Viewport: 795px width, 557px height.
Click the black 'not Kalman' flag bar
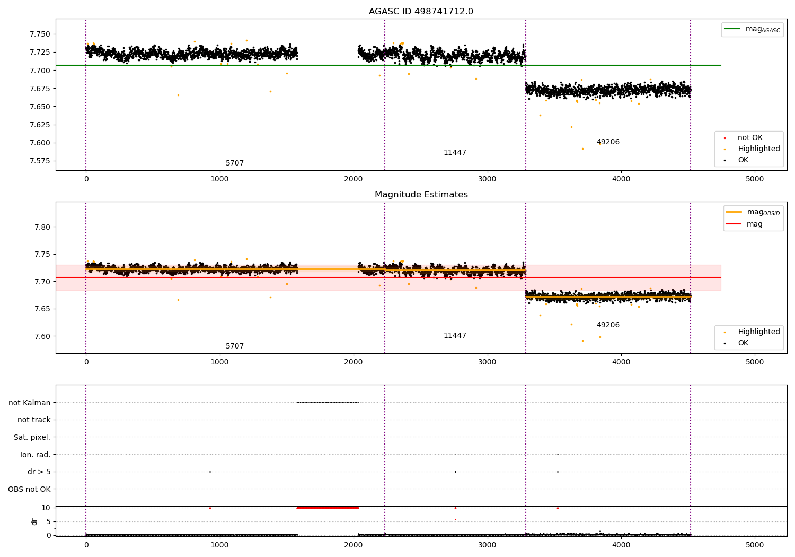[328, 402]
